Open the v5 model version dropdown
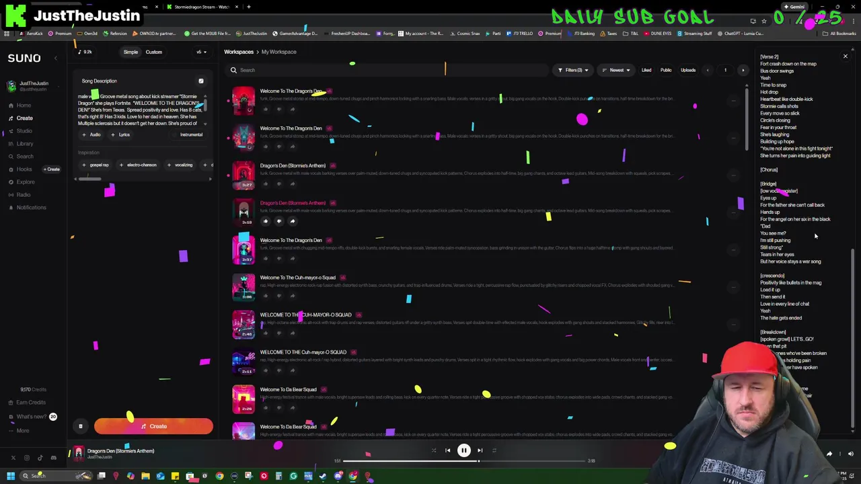 (x=200, y=52)
